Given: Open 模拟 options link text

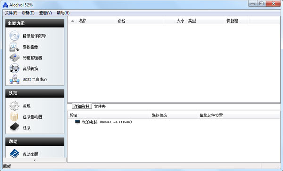Looking at the screenshot, I should point(26,128).
